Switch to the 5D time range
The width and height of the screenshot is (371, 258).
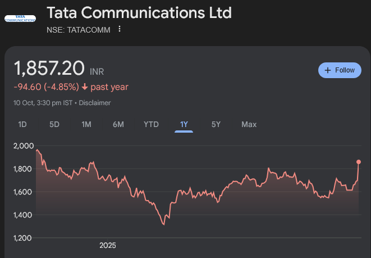[x=54, y=124]
